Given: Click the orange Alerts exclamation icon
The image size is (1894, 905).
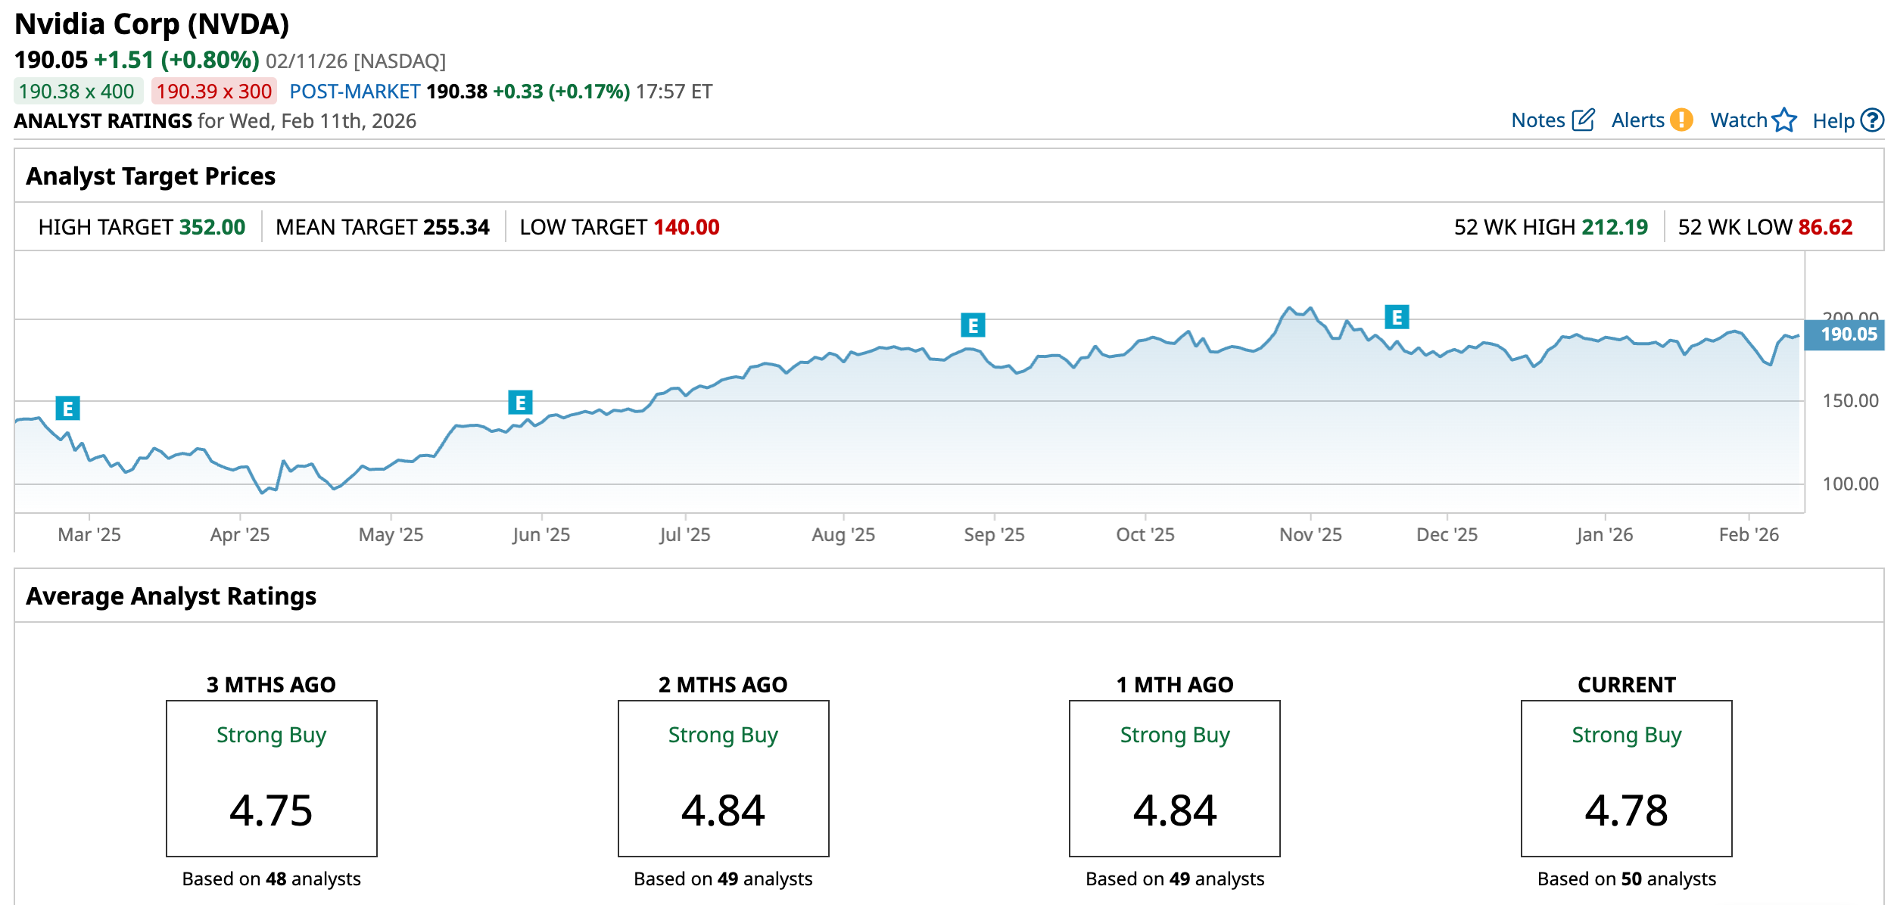Looking at the screenshot, I should pyautogui.click(x=1681, y=120).
